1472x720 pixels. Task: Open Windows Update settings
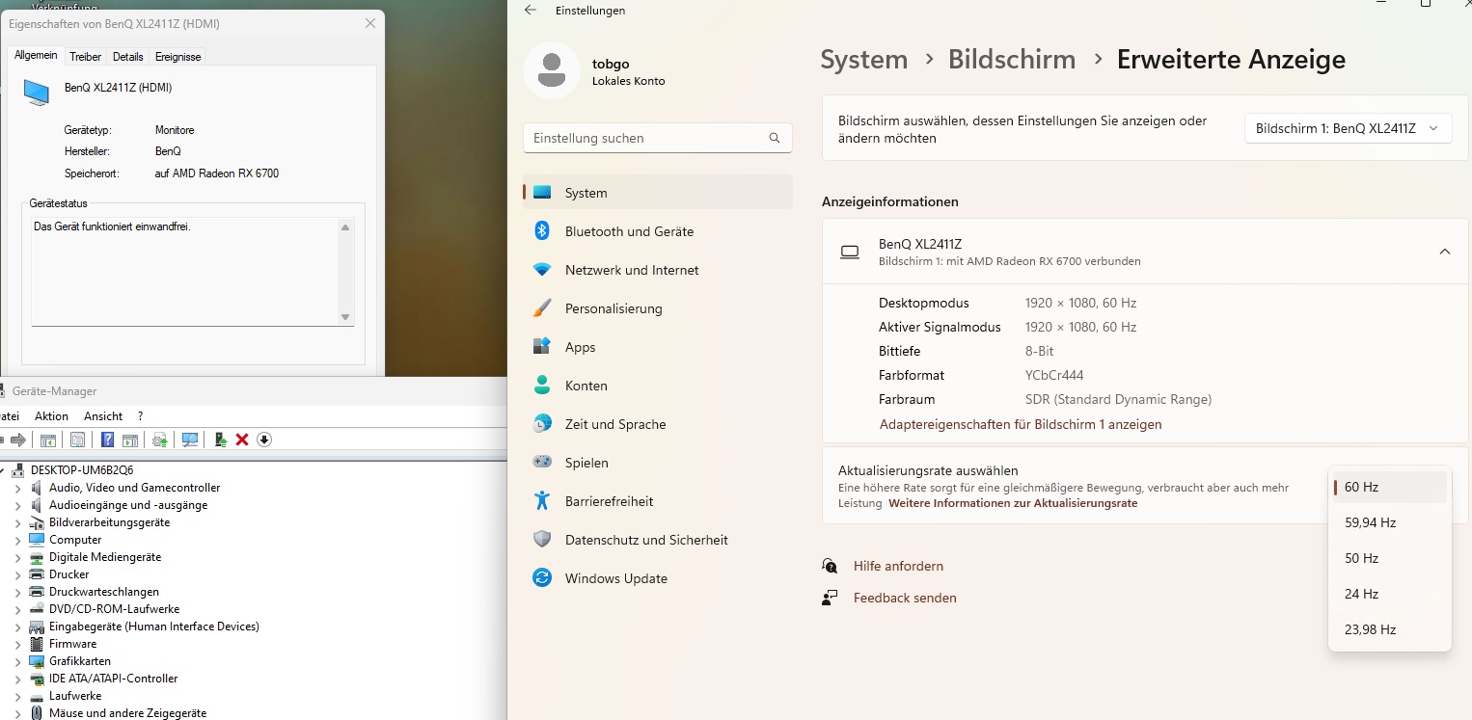click(x=658, y=578)
